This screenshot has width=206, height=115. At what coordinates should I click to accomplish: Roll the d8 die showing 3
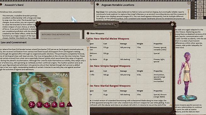tap(54, 104)
